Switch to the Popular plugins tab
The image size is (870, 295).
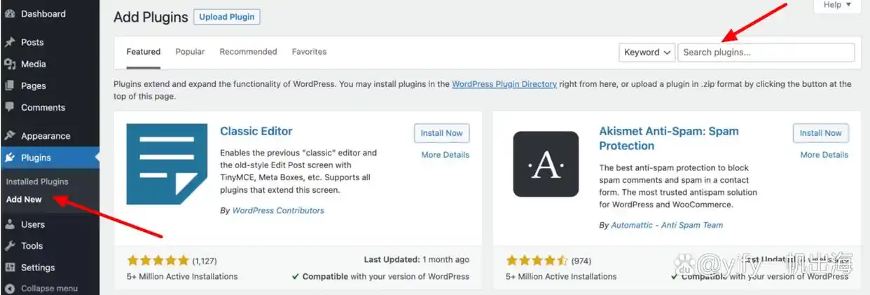190,52
